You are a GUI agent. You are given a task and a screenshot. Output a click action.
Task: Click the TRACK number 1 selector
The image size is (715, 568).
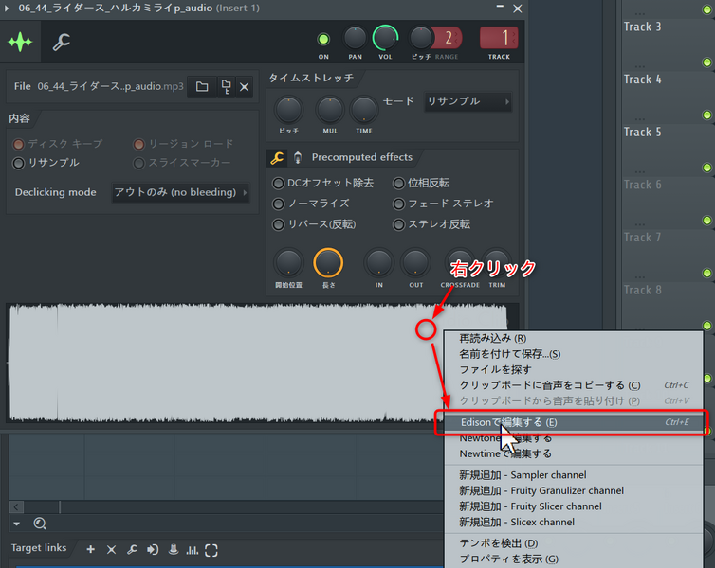(499, 39)
